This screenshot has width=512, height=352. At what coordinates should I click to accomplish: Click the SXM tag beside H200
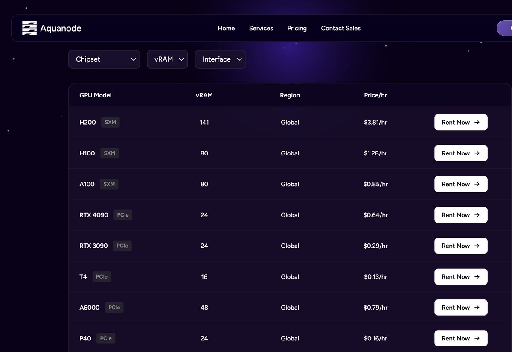coord(111,122)
